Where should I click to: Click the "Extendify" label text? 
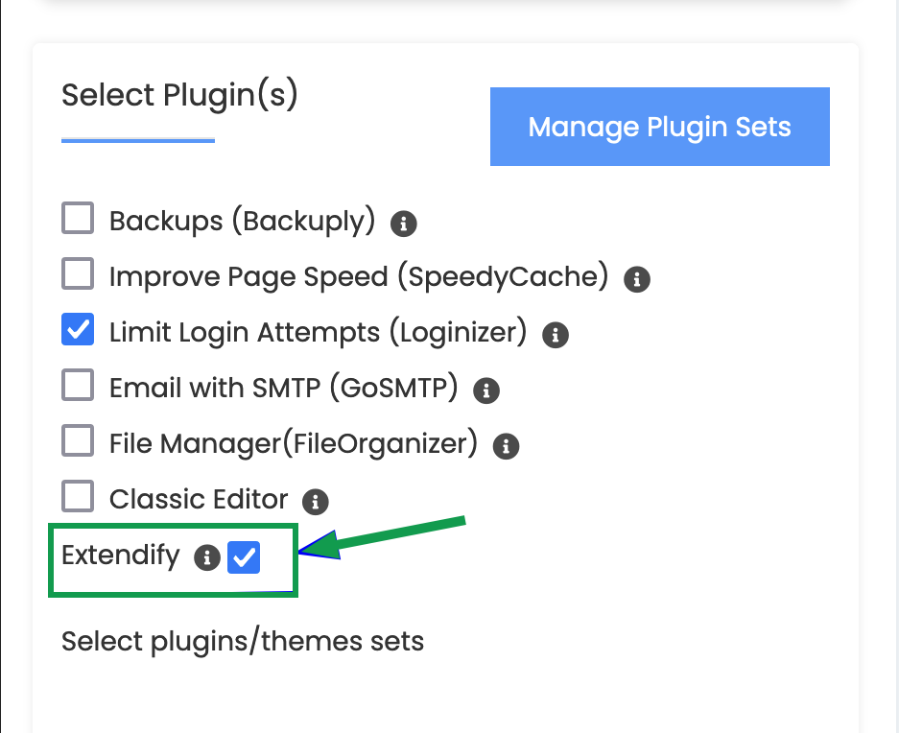click(x=121, y=556)
